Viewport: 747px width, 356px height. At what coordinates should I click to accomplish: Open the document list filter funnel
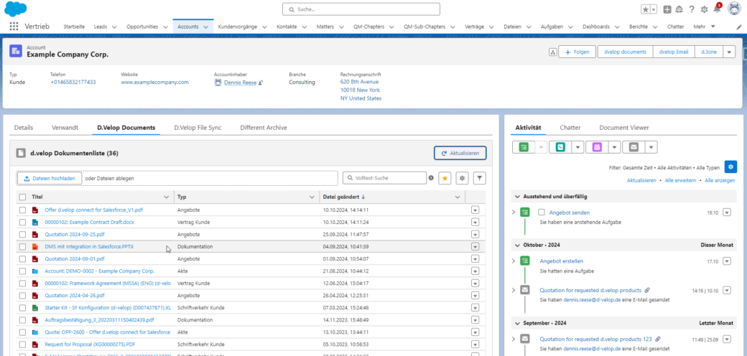pos(480,178)
